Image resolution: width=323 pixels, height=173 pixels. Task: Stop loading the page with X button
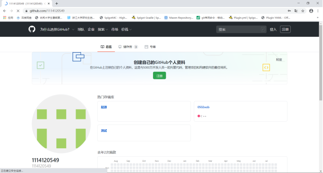(x=18, y=11)
